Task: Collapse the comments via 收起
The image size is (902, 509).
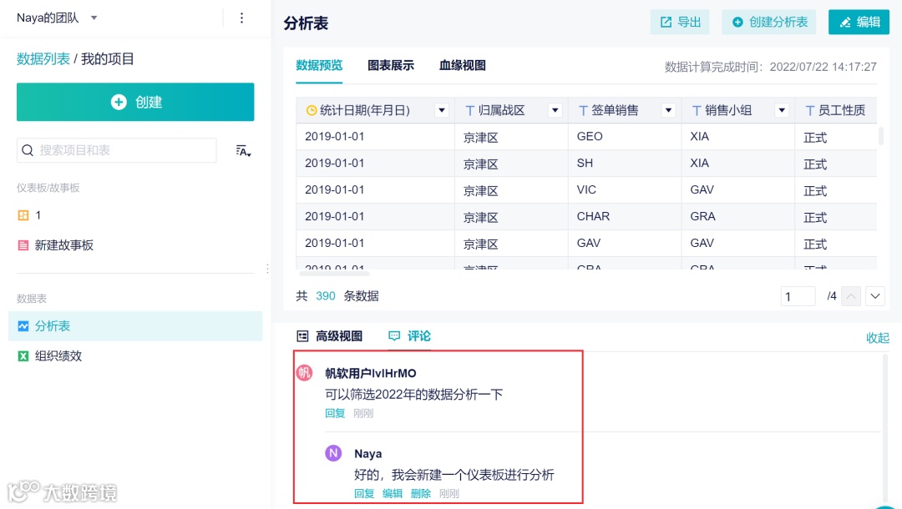Action: pyautogui.click(x=877, y=337)
